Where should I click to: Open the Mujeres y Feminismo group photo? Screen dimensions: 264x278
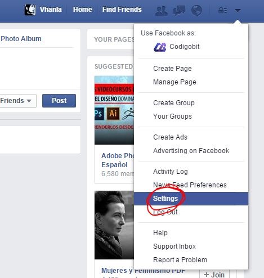coord(114,225)
